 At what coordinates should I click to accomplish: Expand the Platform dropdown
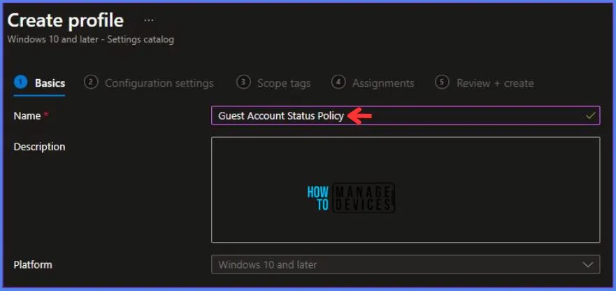pos(406,264)
